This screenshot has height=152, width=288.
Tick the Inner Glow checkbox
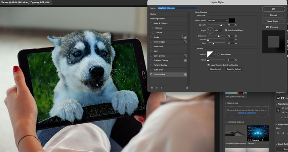pyautogui.click(x=151, y=47)
